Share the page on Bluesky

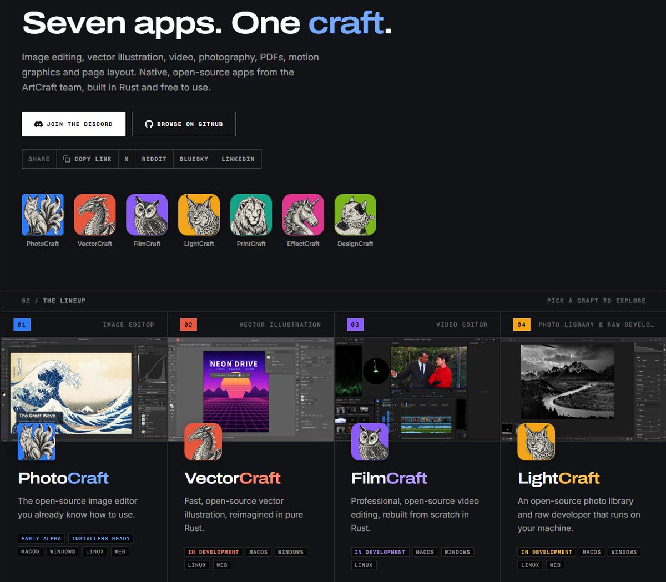click(194, 159)
